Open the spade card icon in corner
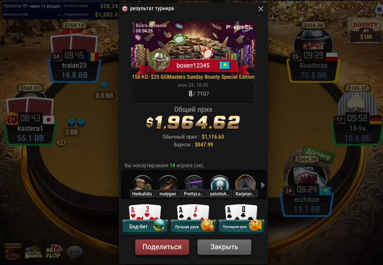This screenshot has height=265, width=383. (x=378, y=10)
